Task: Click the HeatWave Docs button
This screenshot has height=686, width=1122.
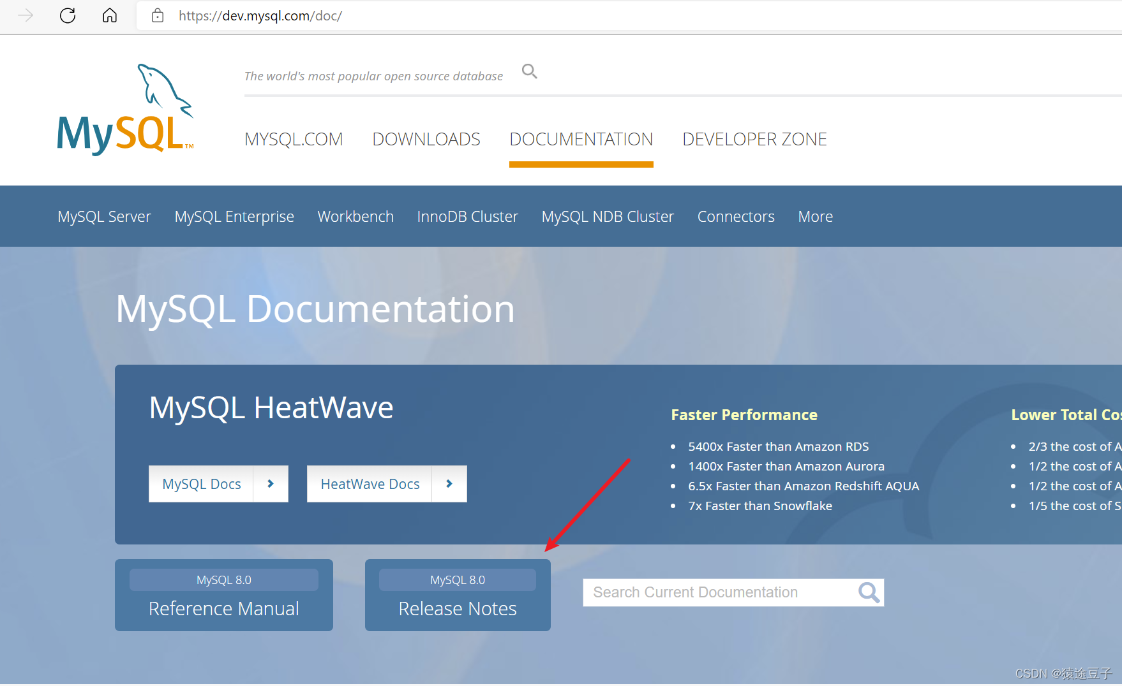Action: pos(387,484)
